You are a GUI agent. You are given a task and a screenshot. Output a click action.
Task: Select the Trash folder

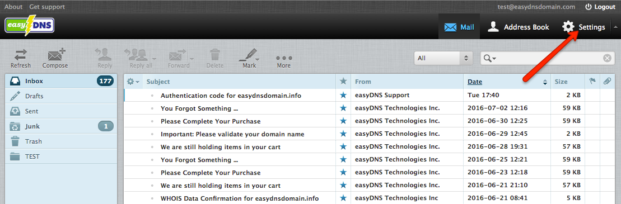[61, 141]
